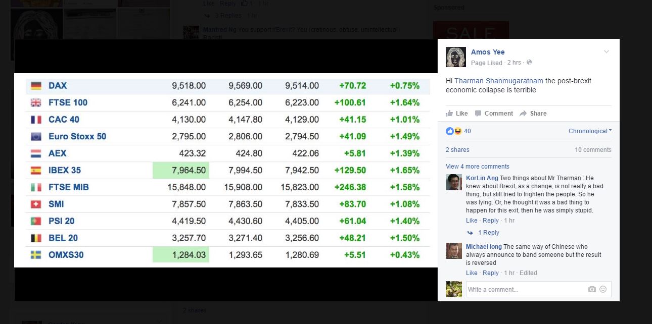This screenshot has height=324, width=652.
Task: View the 2 shares link
Action: click(x=457, y=150)
